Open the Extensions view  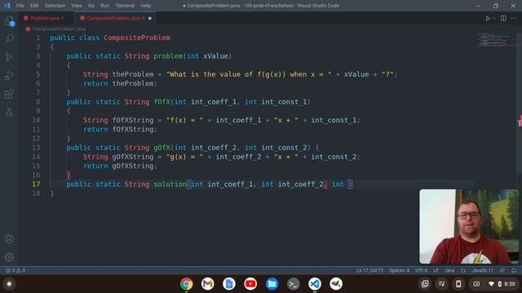(x=9, y=94)
